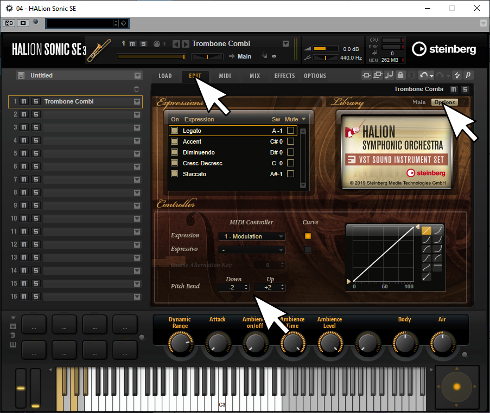Switch to the EFFECTS tab

pos(284,76)
